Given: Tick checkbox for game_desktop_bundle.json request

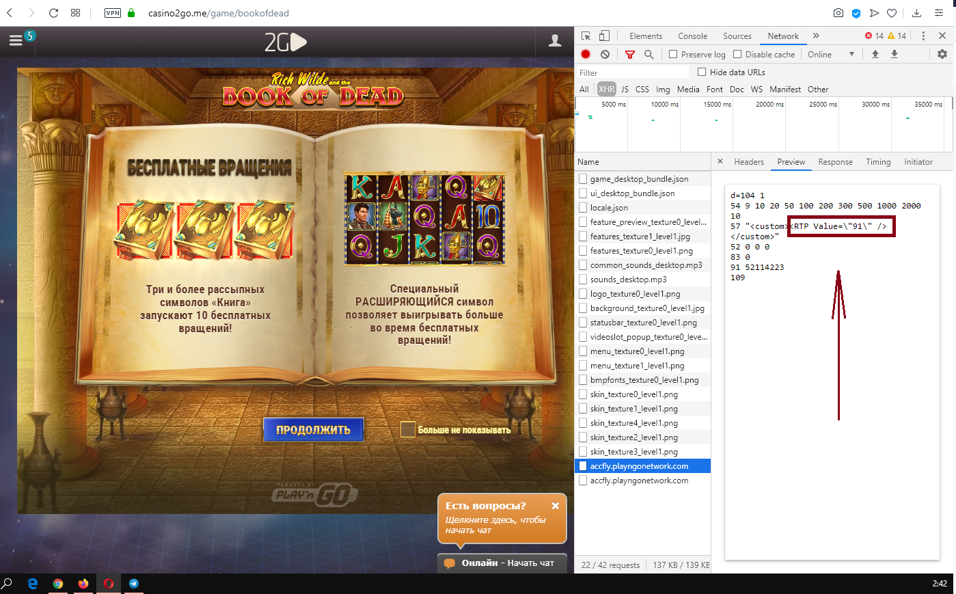Looking at the screenshot, I should 583,178.
